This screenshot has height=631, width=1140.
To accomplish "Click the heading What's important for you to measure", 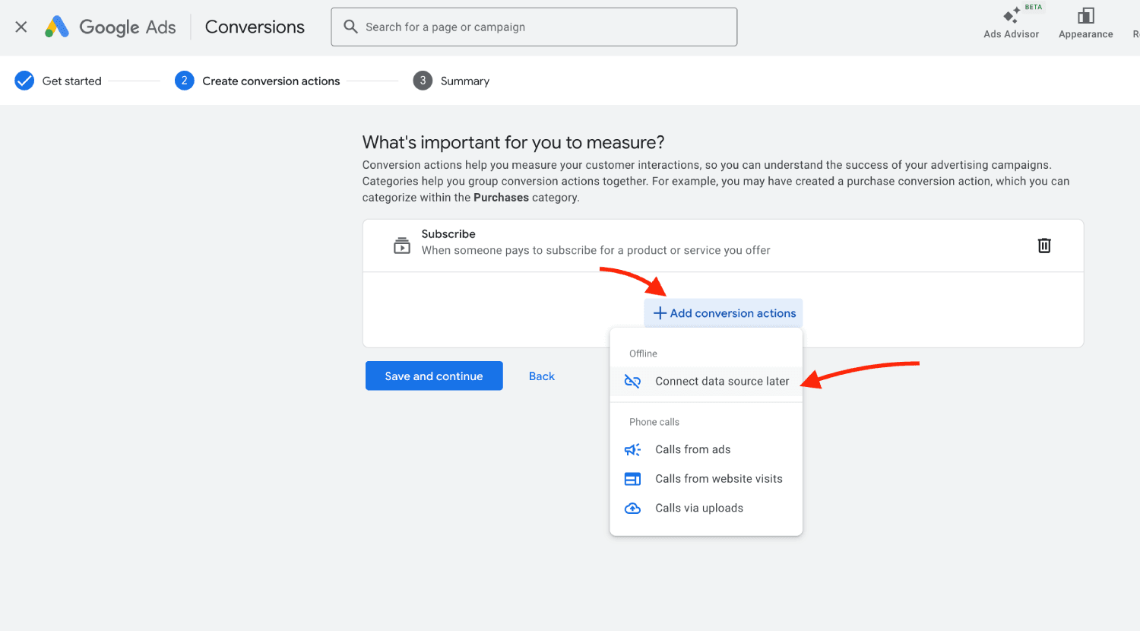I will pyautogui.click(x=514, y=142).
